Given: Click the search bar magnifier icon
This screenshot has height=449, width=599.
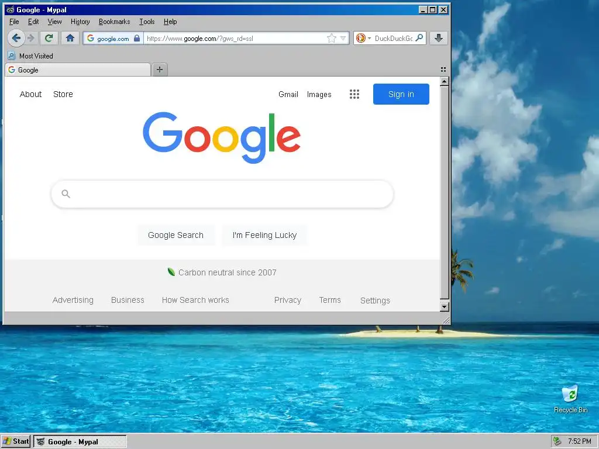Looking at the screenshot, I should tap(419, 38).
